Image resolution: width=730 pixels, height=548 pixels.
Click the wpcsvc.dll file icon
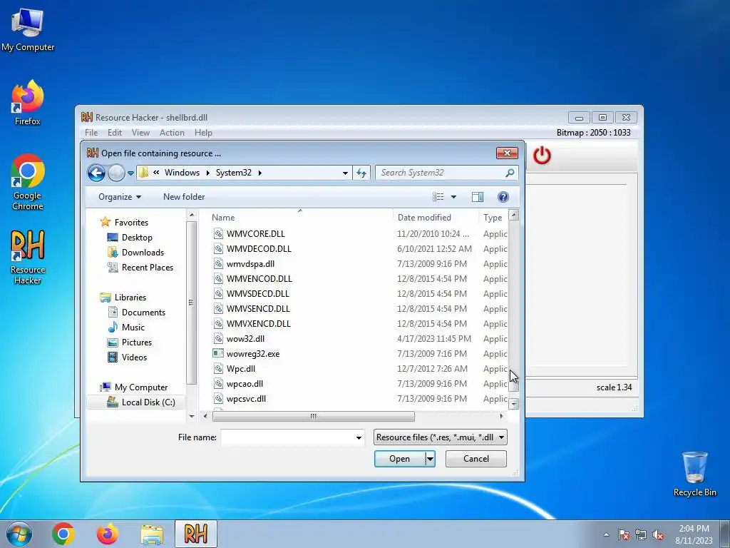point(218,398)
